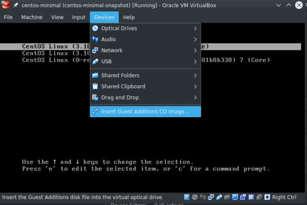Select the second CentOS Linux boot entry
This screenshot has width=307, height=205.
56,53
